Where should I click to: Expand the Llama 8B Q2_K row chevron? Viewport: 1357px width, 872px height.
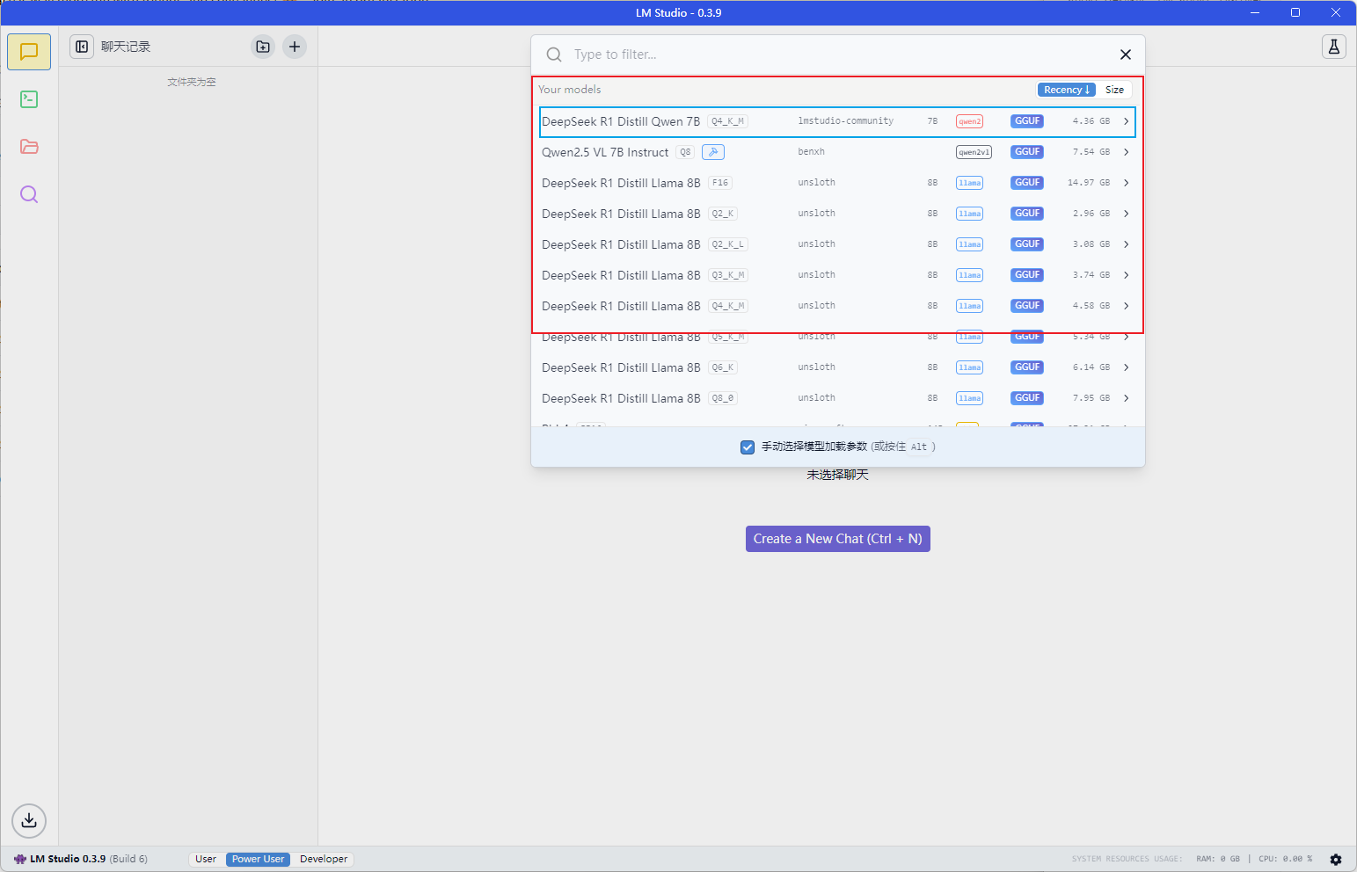[1126, 214]
